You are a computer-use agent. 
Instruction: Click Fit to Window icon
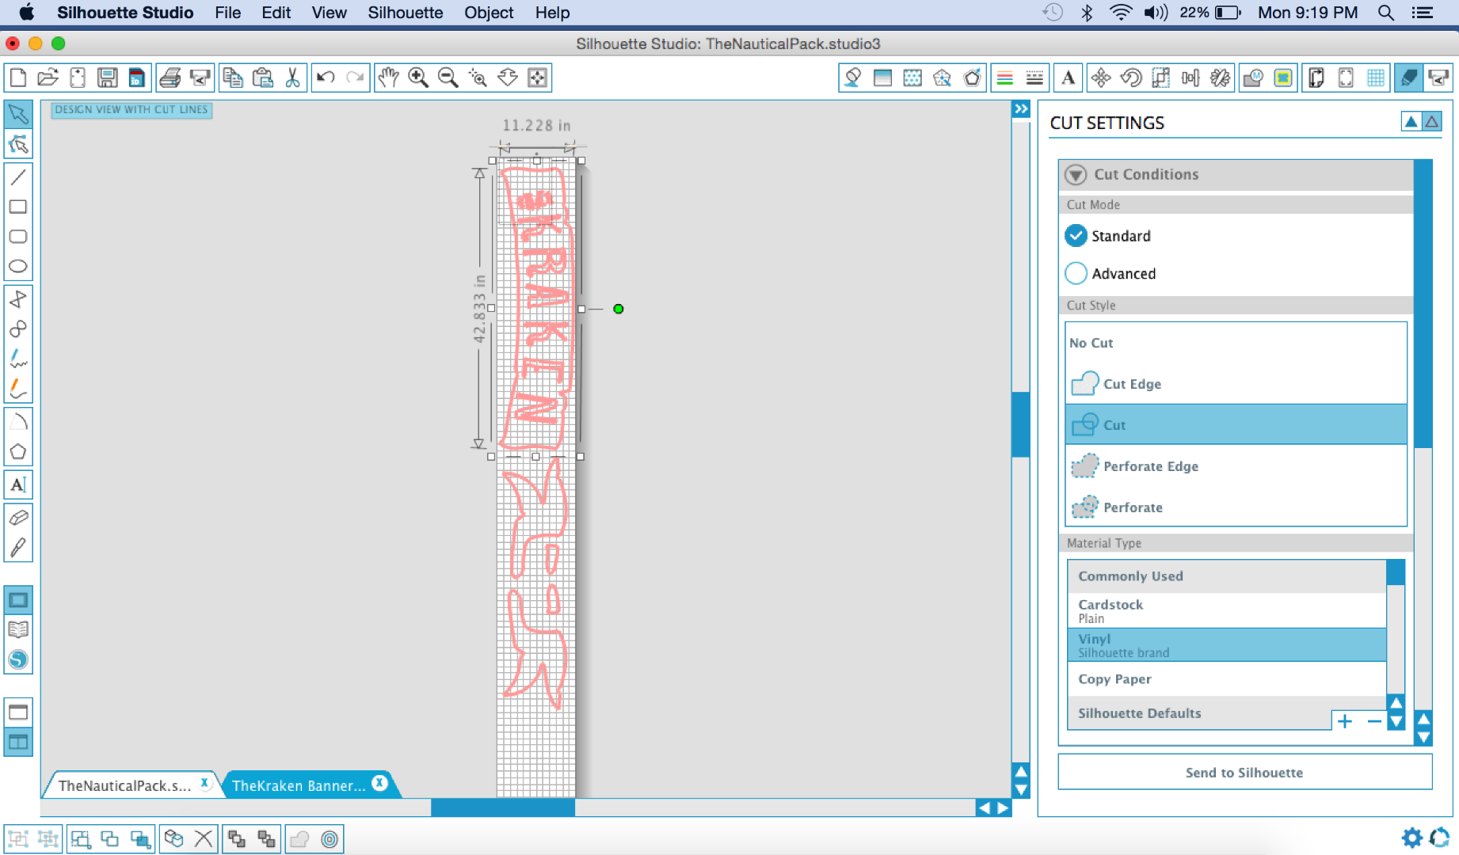(x=538, y=78)
